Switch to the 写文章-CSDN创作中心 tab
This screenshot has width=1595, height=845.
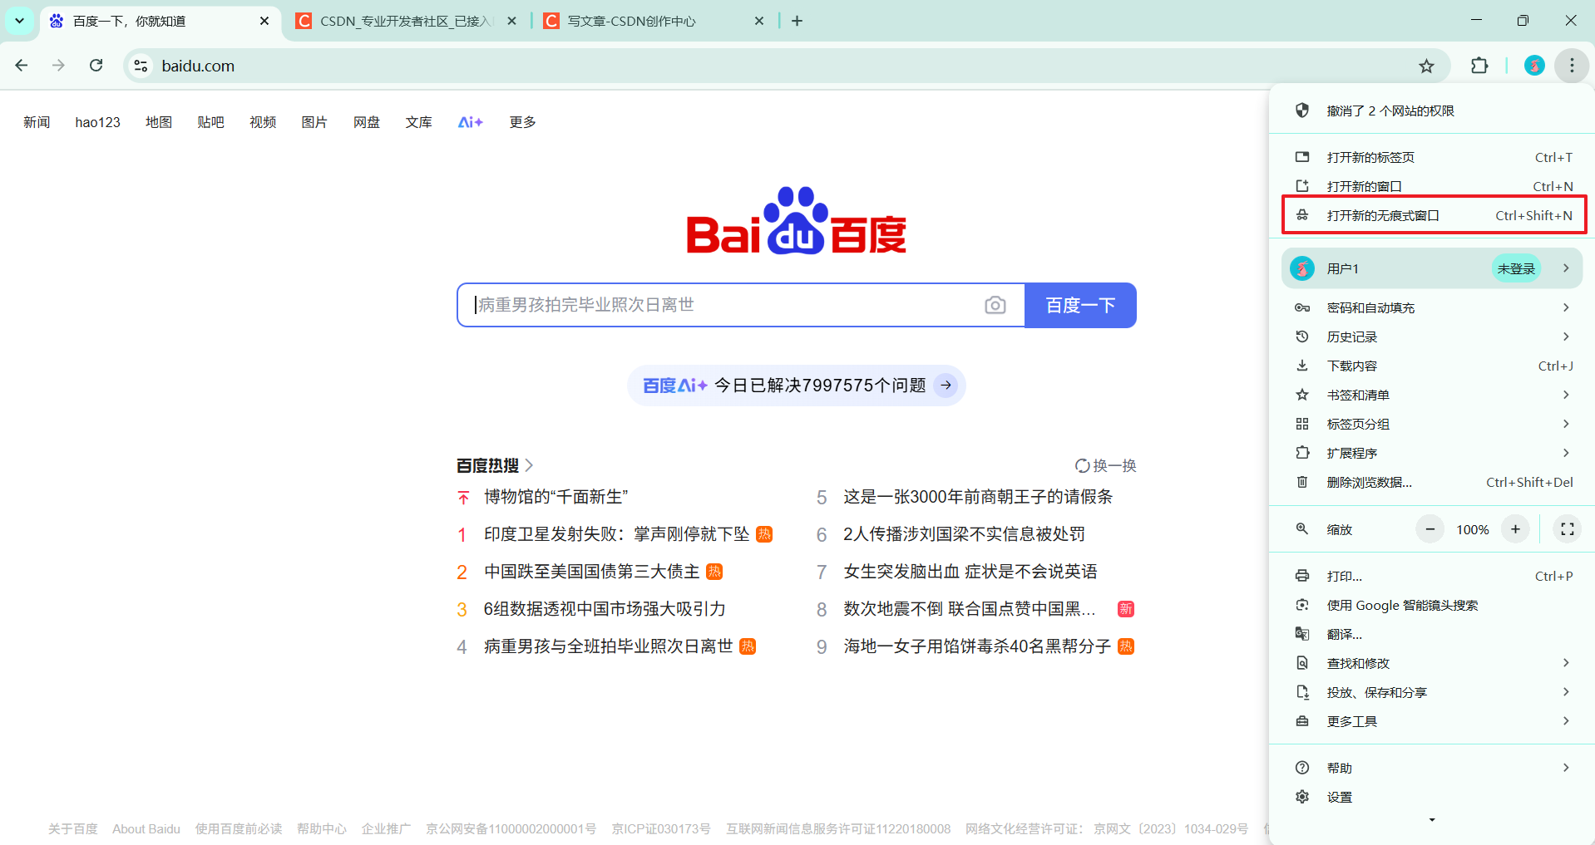(x=653, y=21)
